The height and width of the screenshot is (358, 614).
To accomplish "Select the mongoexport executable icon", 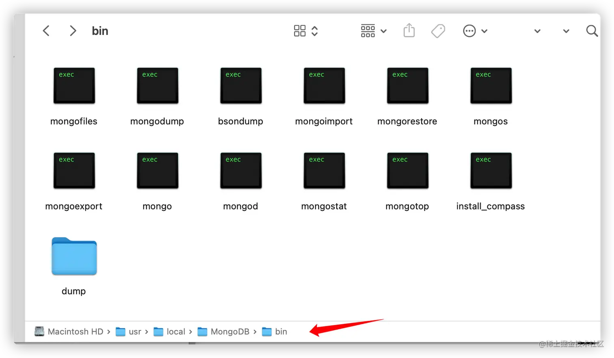I will [74, 171].
